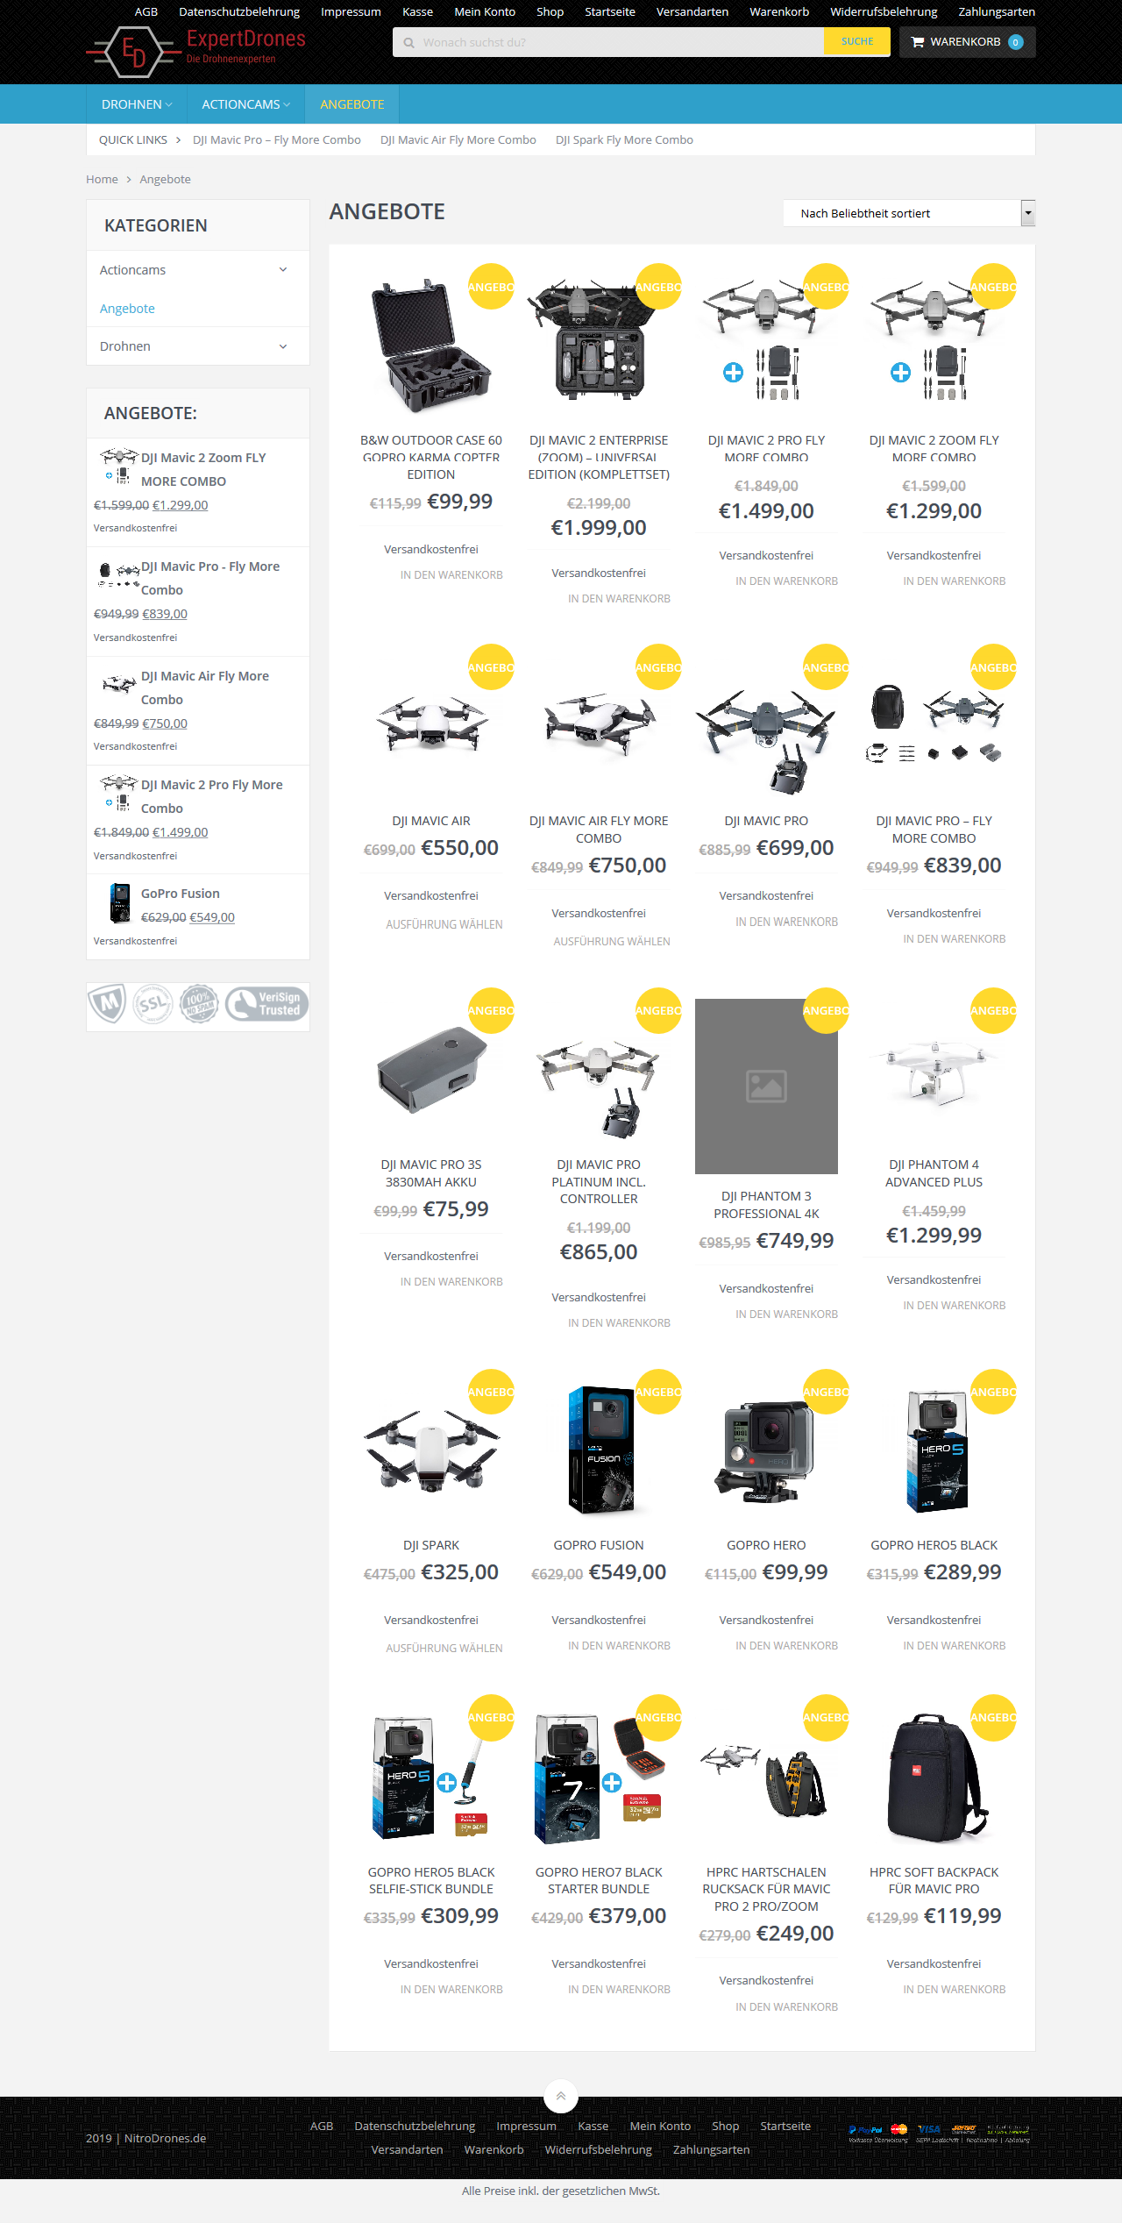
Task: Open the sort-by popularity dropdown
Action: 909,213
